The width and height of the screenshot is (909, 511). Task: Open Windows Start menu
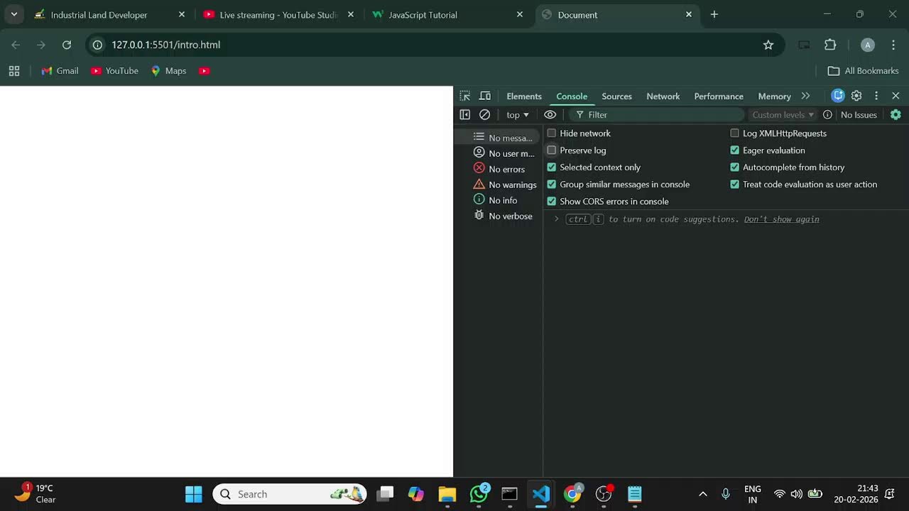coord(193,494)
